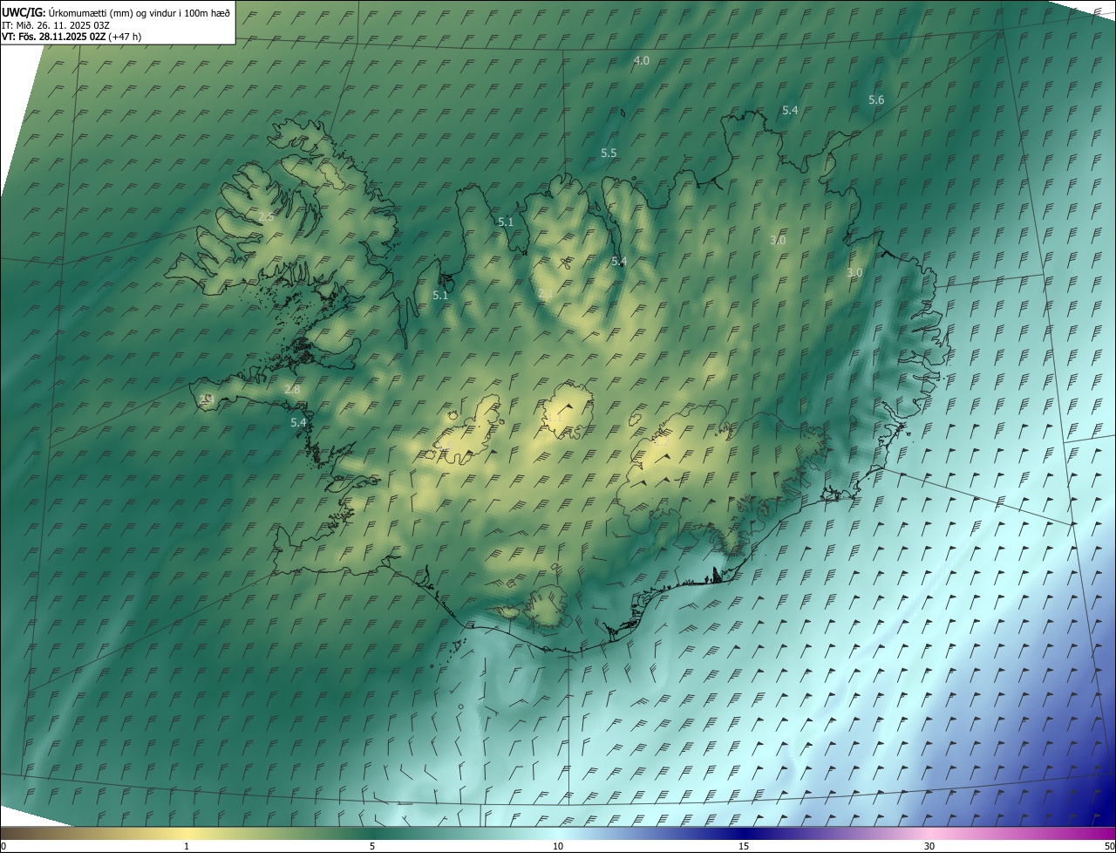Click the 5.4 label next to 5.6
This screenshot has height=853, width=1116.
pyautogui.click(x=790, y=111)
